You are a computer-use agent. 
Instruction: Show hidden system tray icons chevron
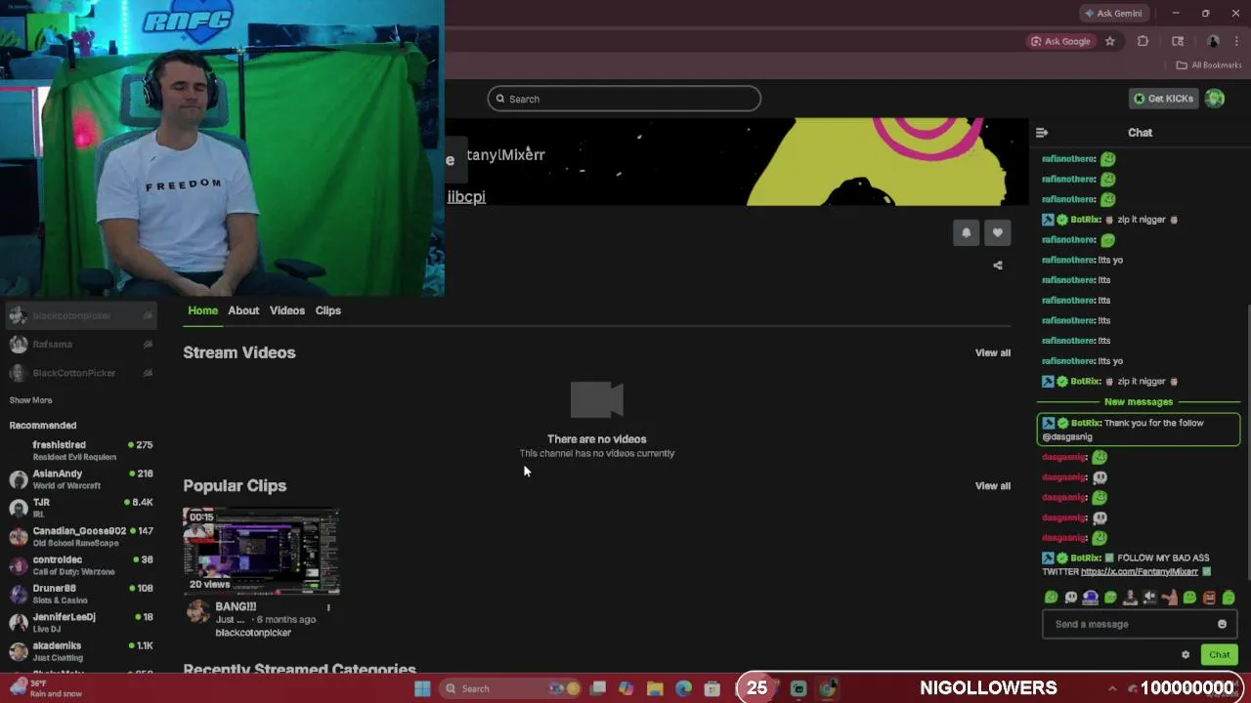click(1111, 688)
